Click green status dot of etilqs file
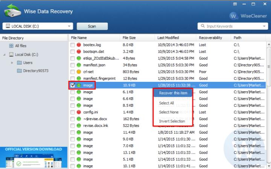Image resolution: width=271 pixels, height=169 pixels. tap(79, 58)
